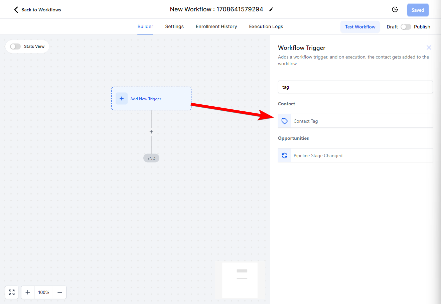Close the Workflow Trigger panel
The image size is (441, 304).
[429, 47]
